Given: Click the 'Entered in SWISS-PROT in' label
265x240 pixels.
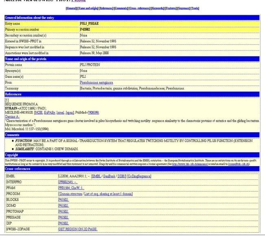Looking at the screenshot, I should 23,41.
